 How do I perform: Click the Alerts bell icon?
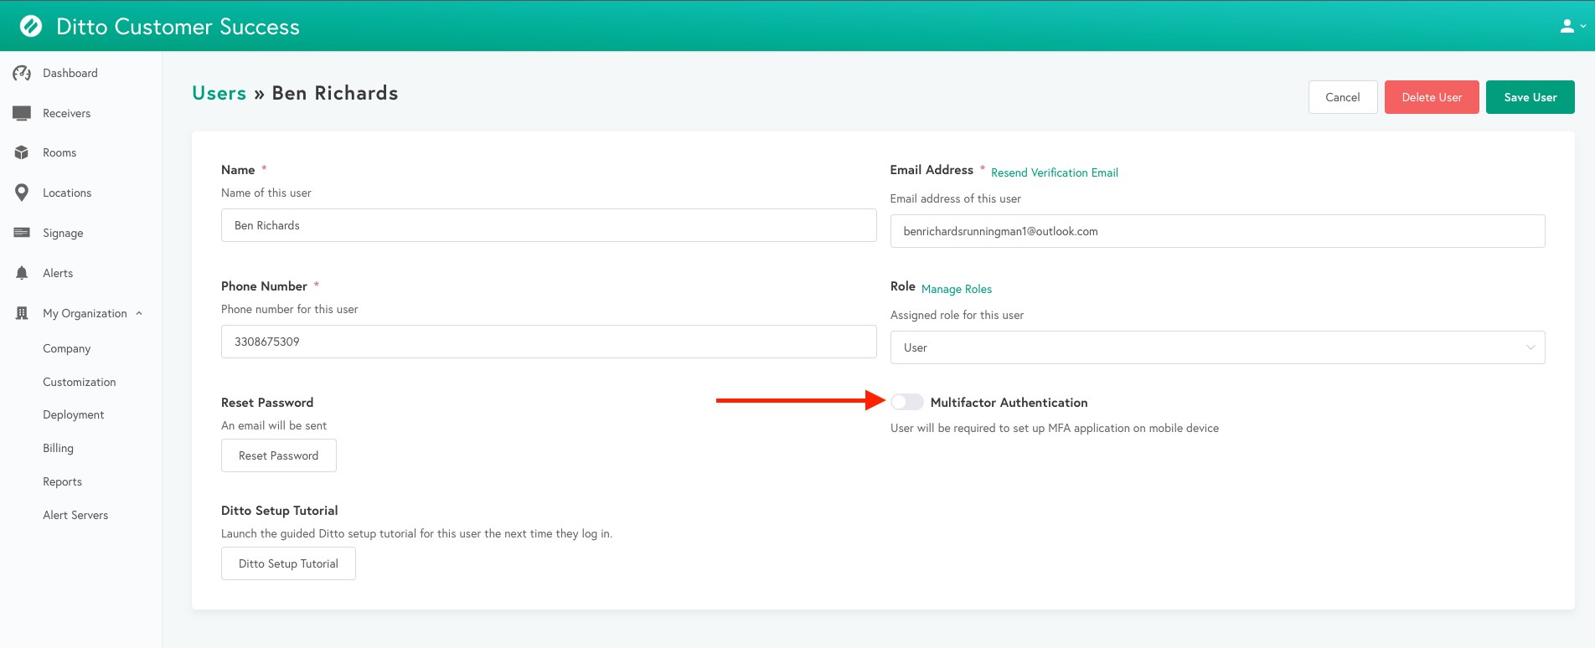(x=22, y=273)
